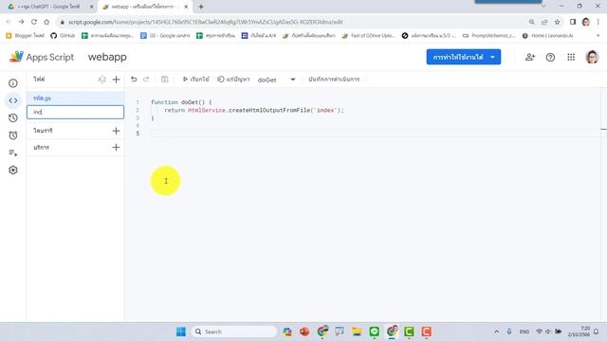This screenshot has height=341, width=607.
Task: Open the PromptAlchemist bookmark
Action: 489,36
